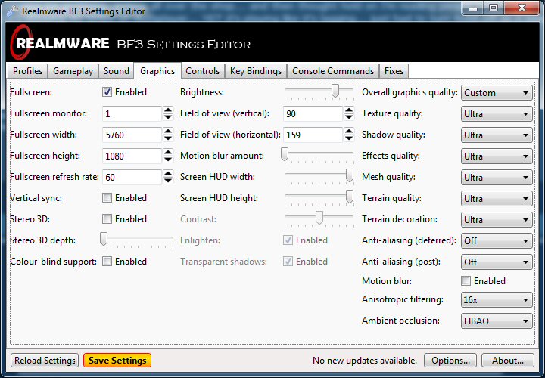545x378 pixels.
Task: Switch to the Profiles tab
Action: point(27,71)
